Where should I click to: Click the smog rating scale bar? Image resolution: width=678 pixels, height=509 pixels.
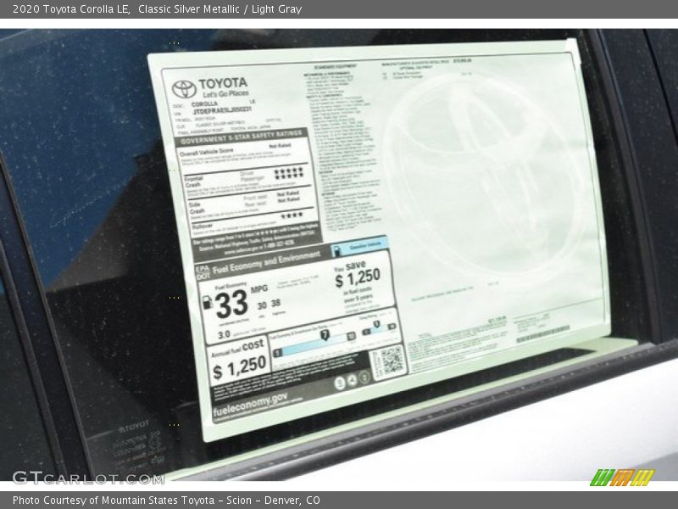[x=379, y=330]
